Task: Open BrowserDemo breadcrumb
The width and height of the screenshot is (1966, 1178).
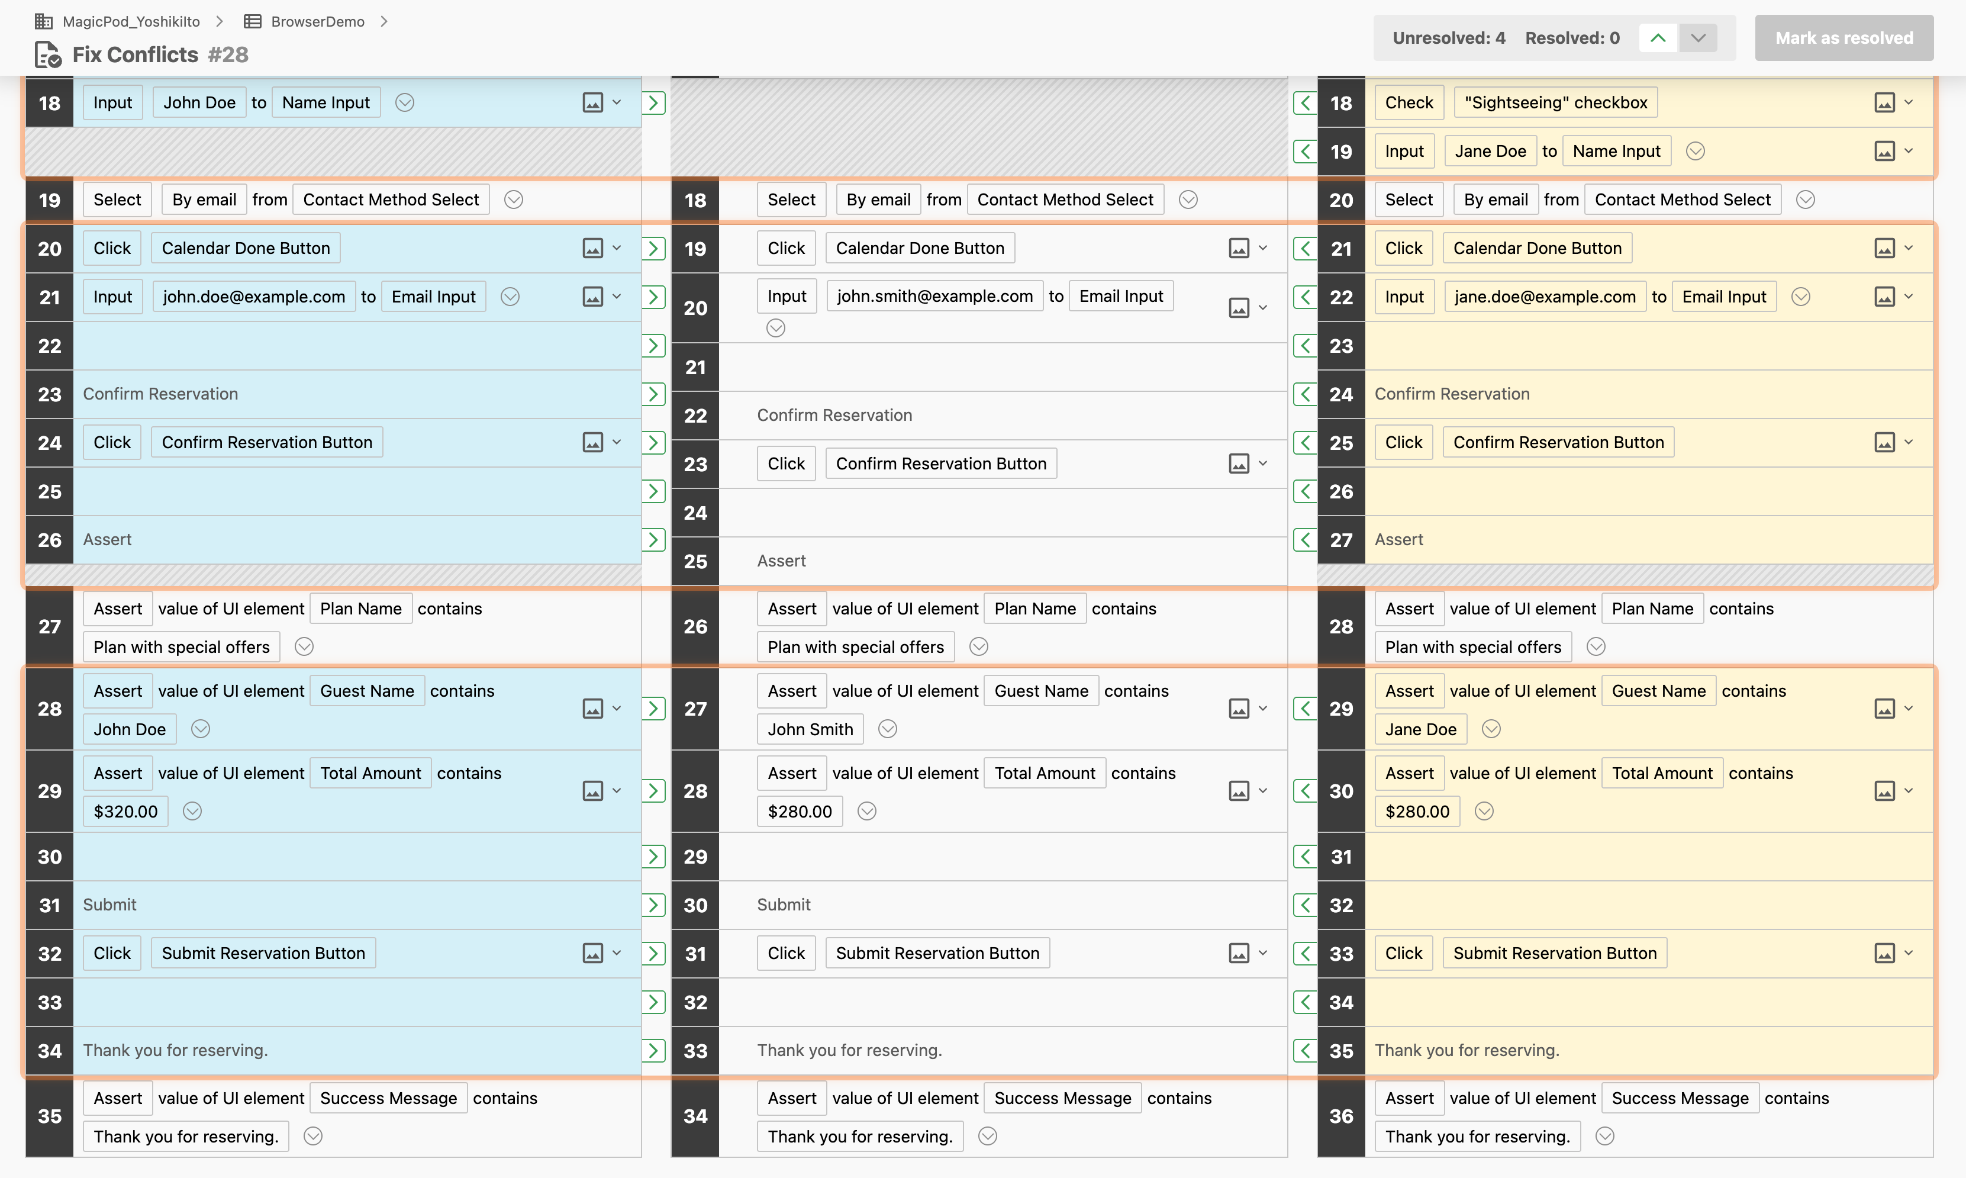Action: pyautogui.click(x=317, y=21)
